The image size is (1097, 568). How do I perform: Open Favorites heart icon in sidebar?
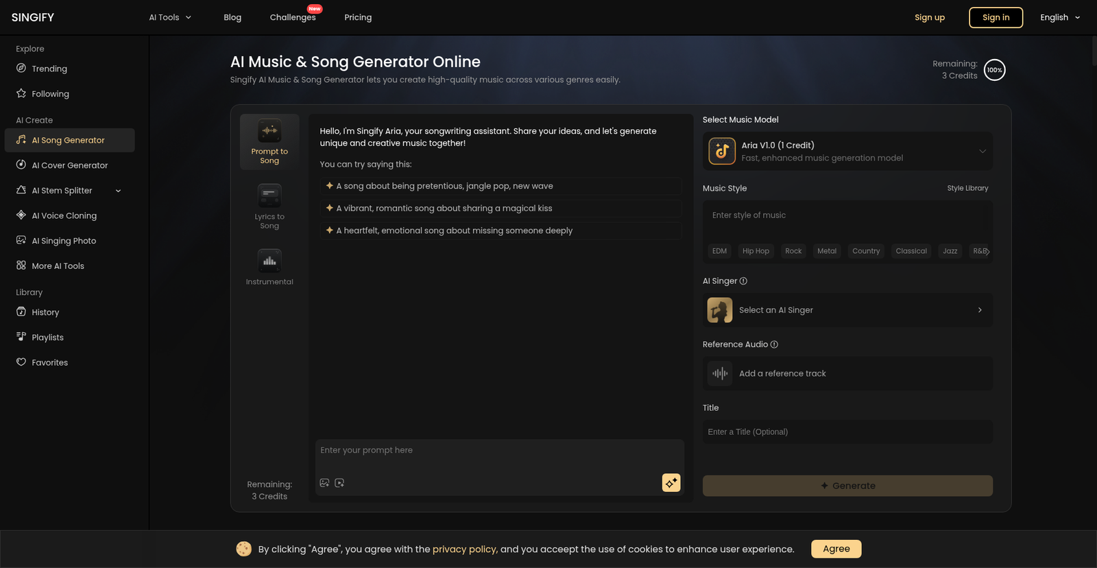tap(21, 362)
